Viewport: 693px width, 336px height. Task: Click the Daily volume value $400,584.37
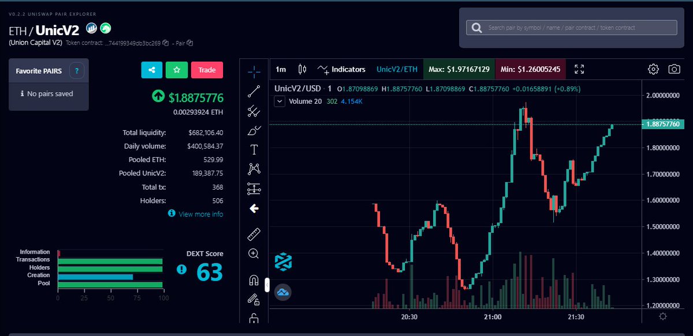(206, 146)
